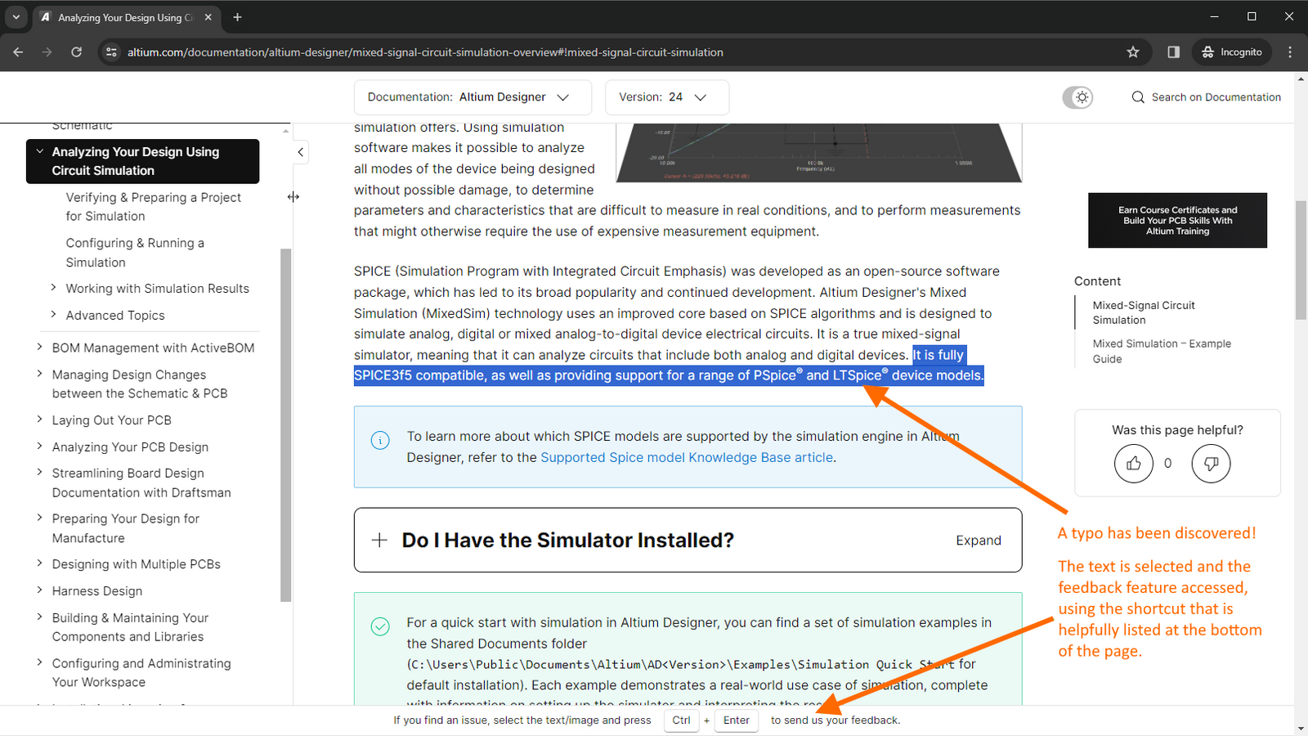Click Expand on the Simulator Installed section
The width and height of the screenshot is (1308, 736).
(x=979, y=541)
